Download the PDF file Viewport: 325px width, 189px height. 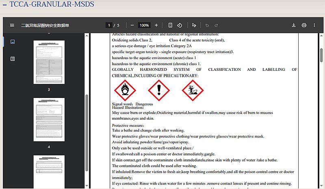294,25
